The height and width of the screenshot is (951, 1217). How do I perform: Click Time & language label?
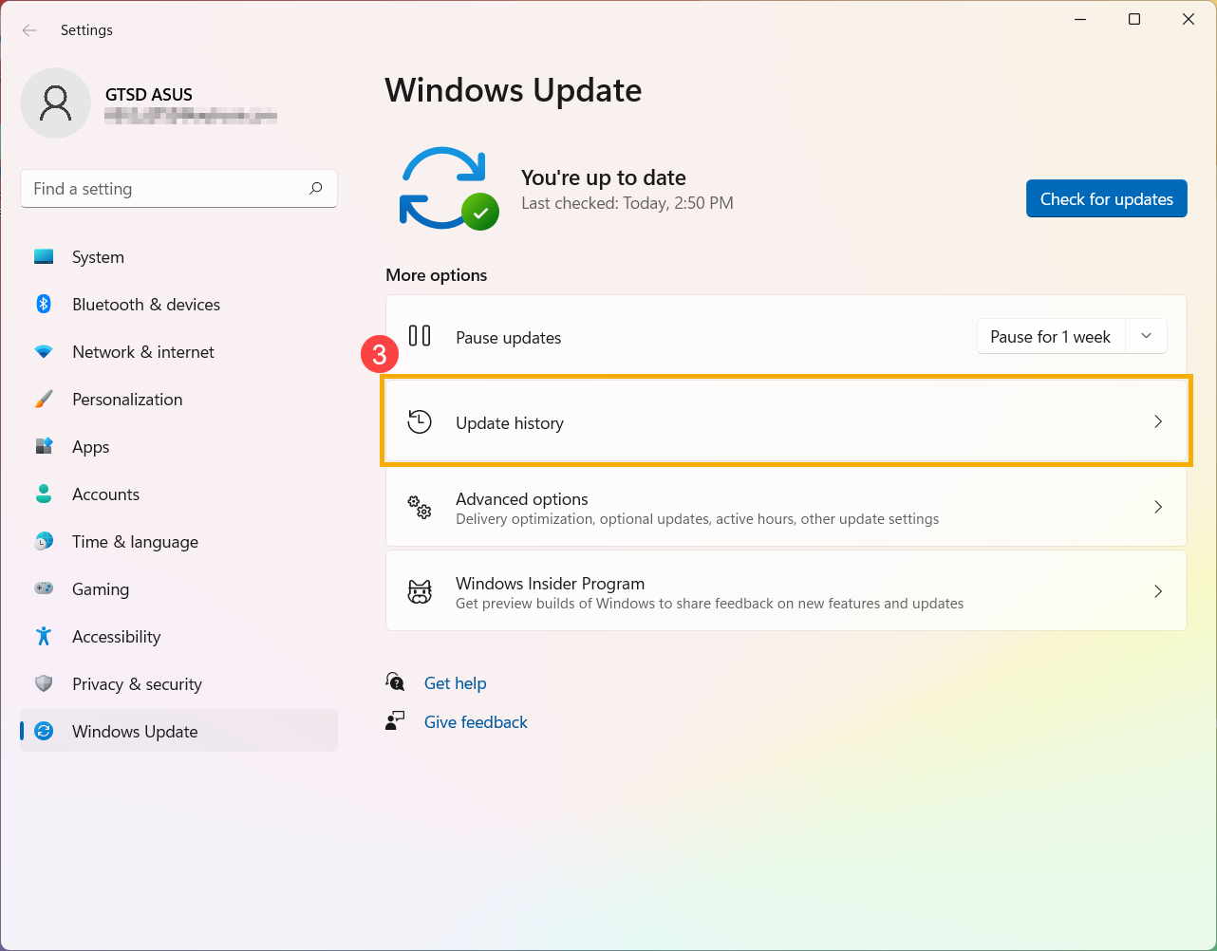[x=136, y=542]
